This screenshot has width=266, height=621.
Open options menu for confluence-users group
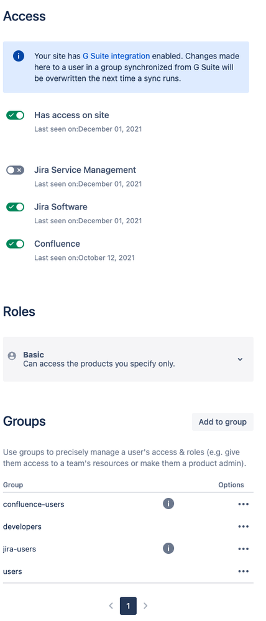pos(243,504)
